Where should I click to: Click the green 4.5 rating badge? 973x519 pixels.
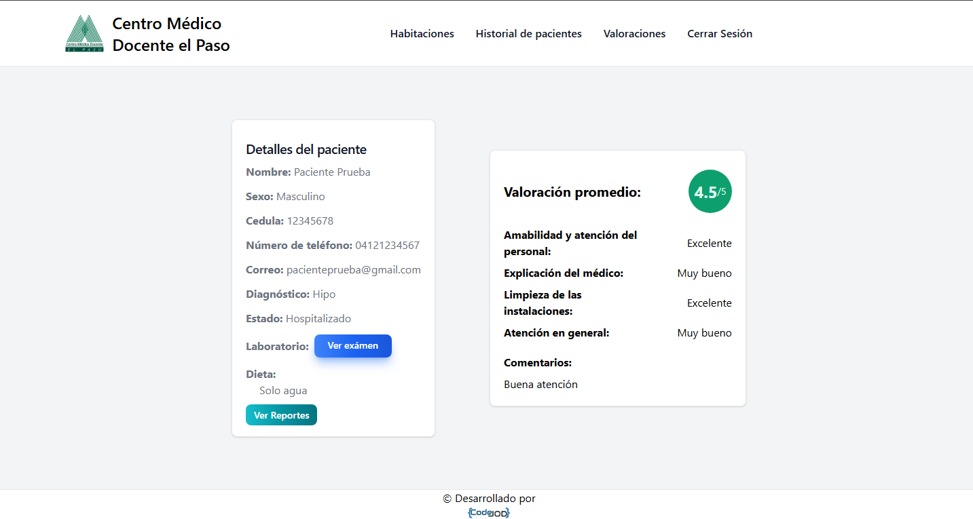click(710, 192)
